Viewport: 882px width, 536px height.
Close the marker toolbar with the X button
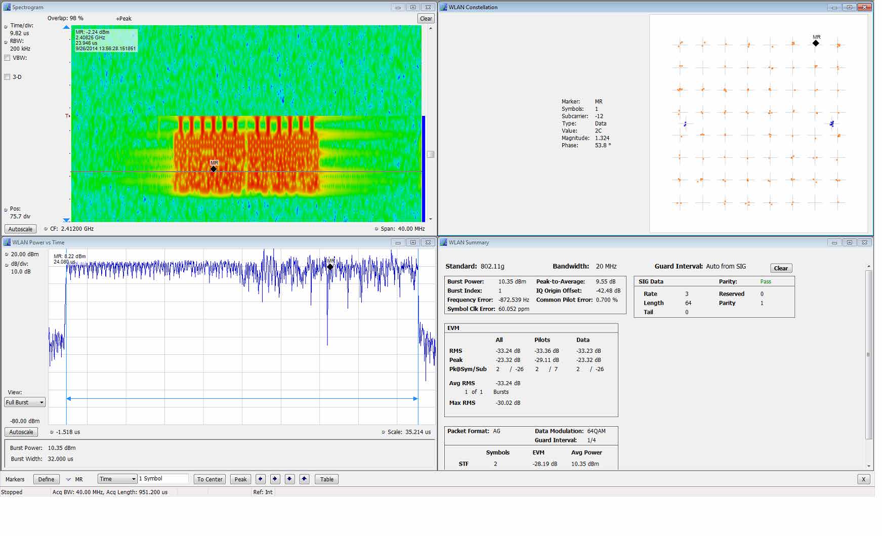pyautogui.click(x=863, y=479)
